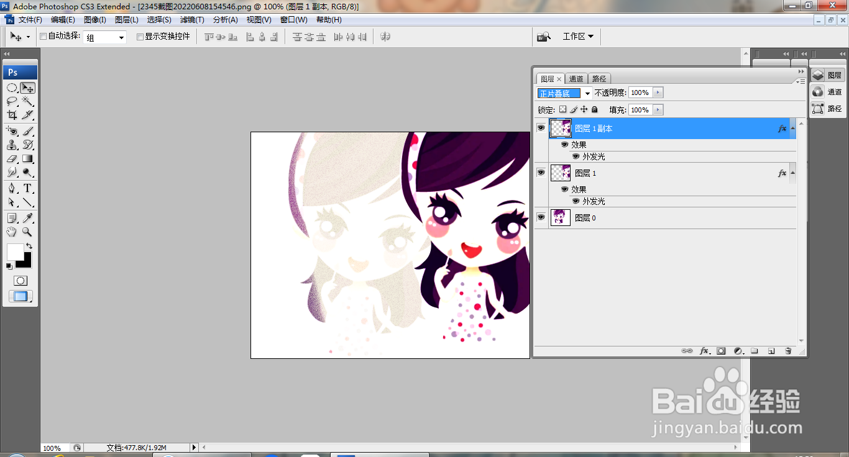Open opacity 不透明度 slider arrow

(x=658, y=93)
